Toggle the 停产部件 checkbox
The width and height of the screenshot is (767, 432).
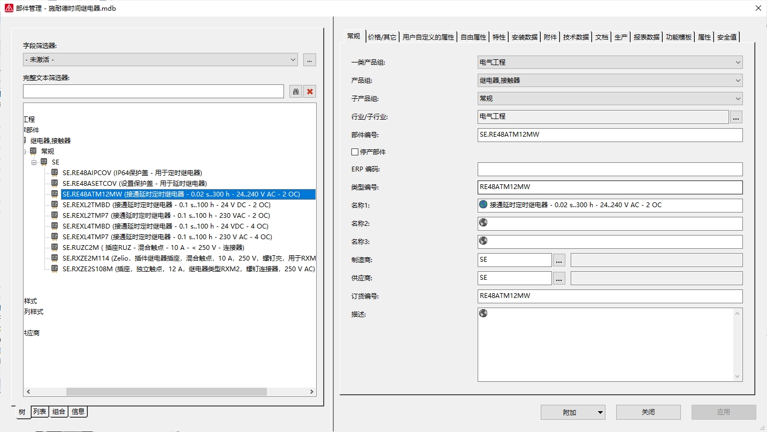click(355, 152)
